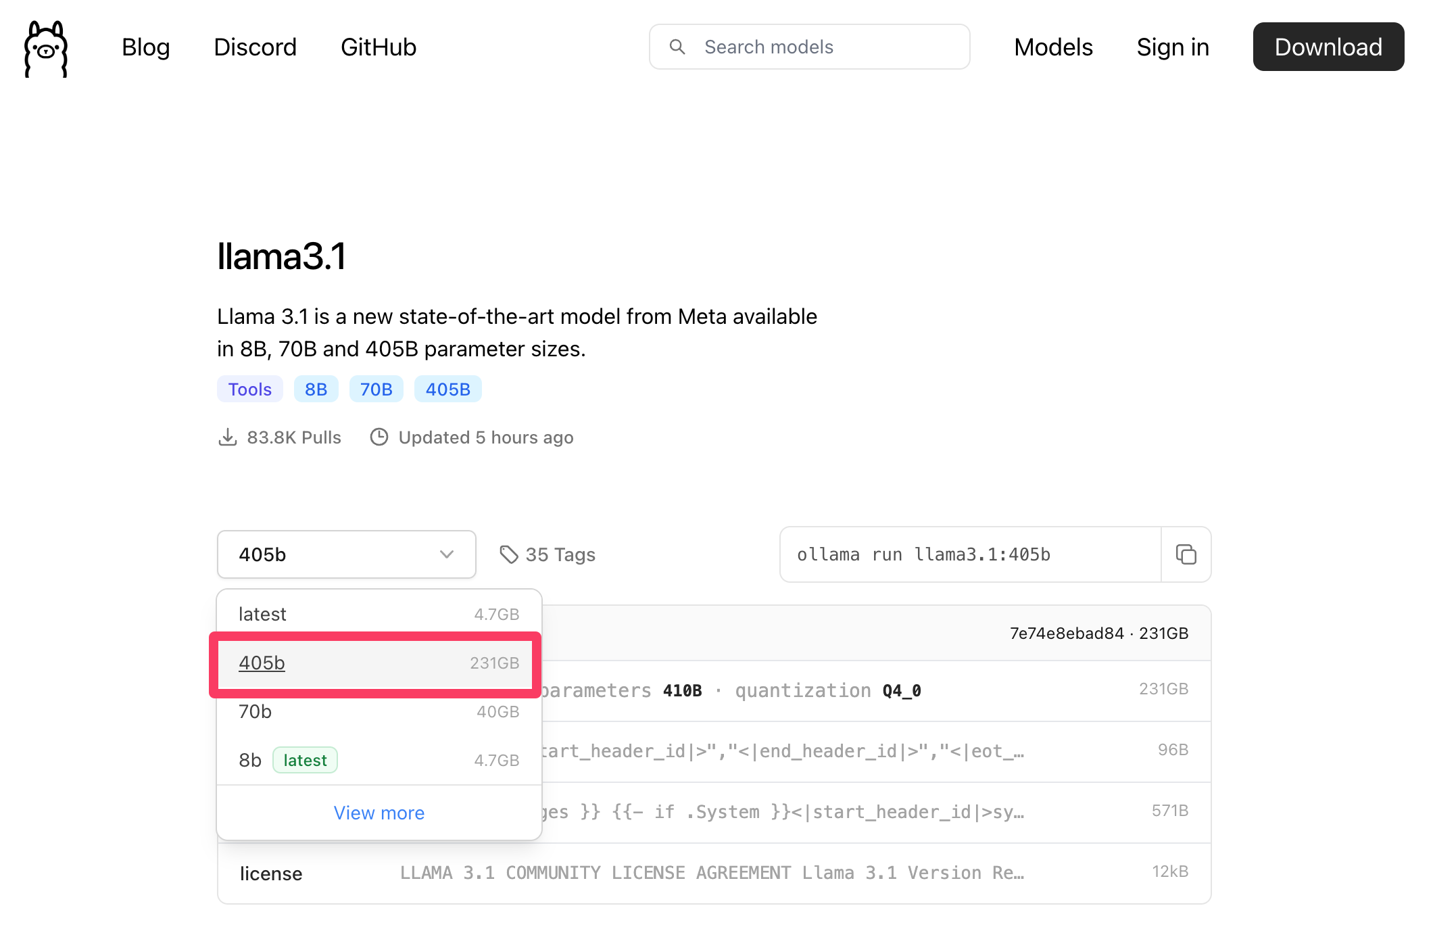Click the search magnifier icon
This screenshot has height=933, width=1433.
[x=677, y=47]
